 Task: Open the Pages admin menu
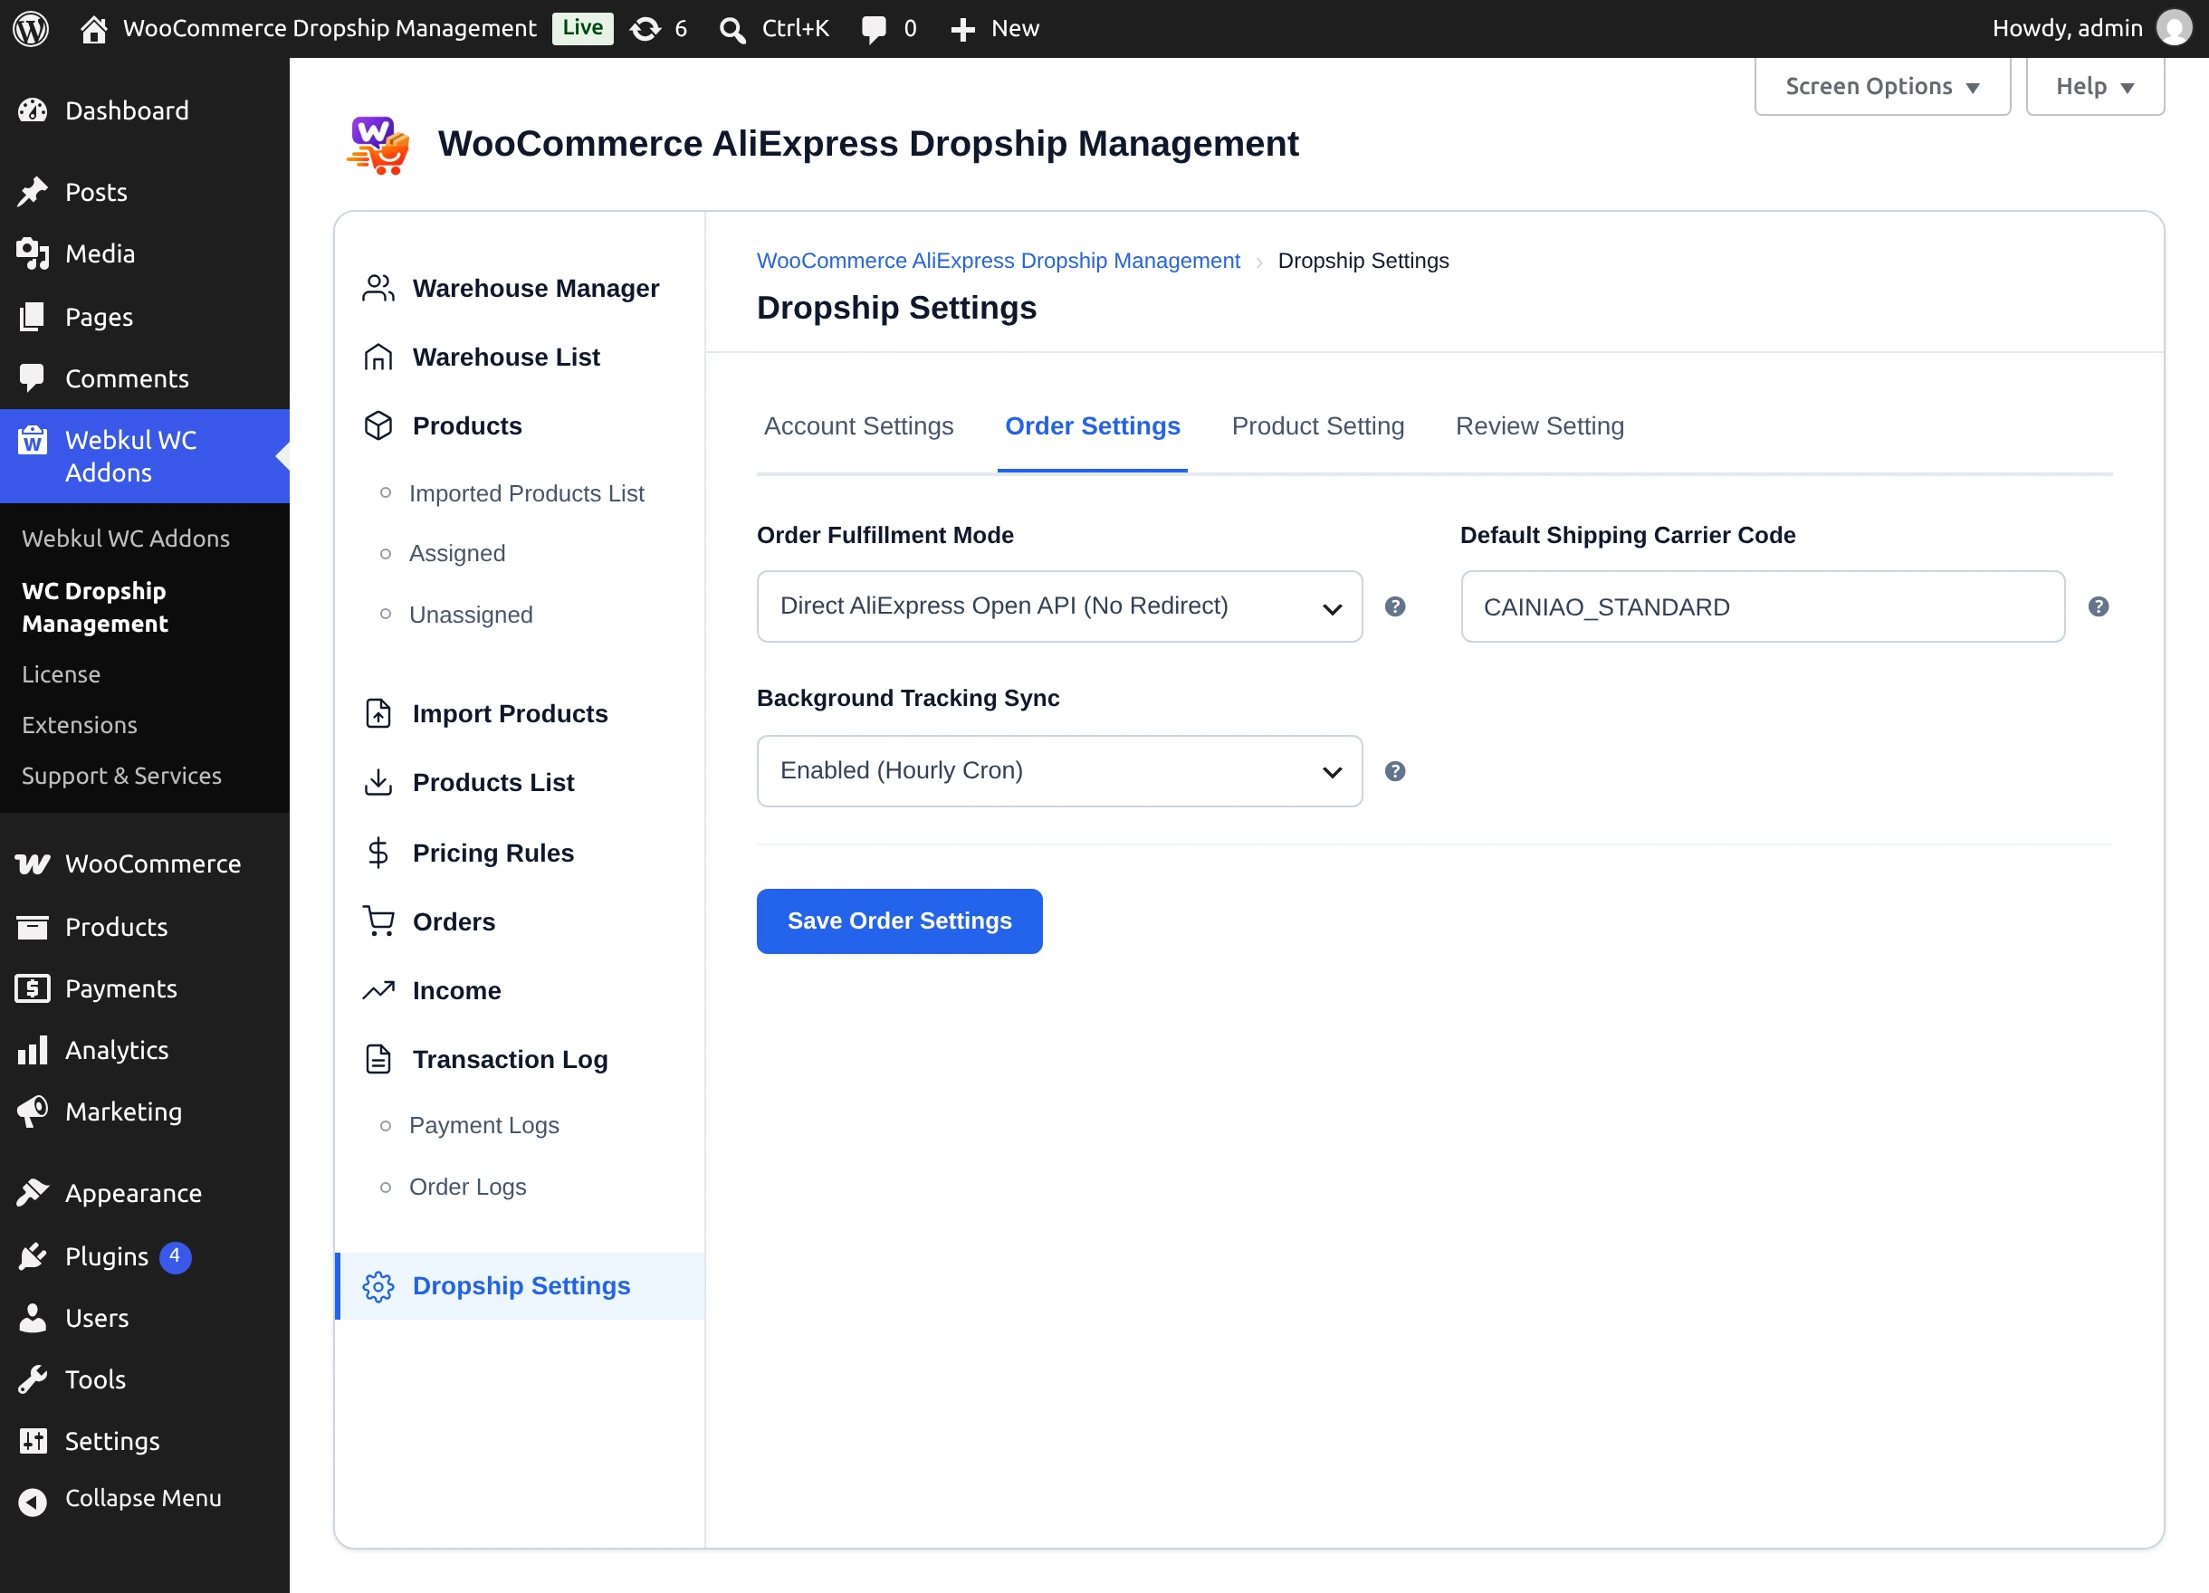[x=145, y=317]
